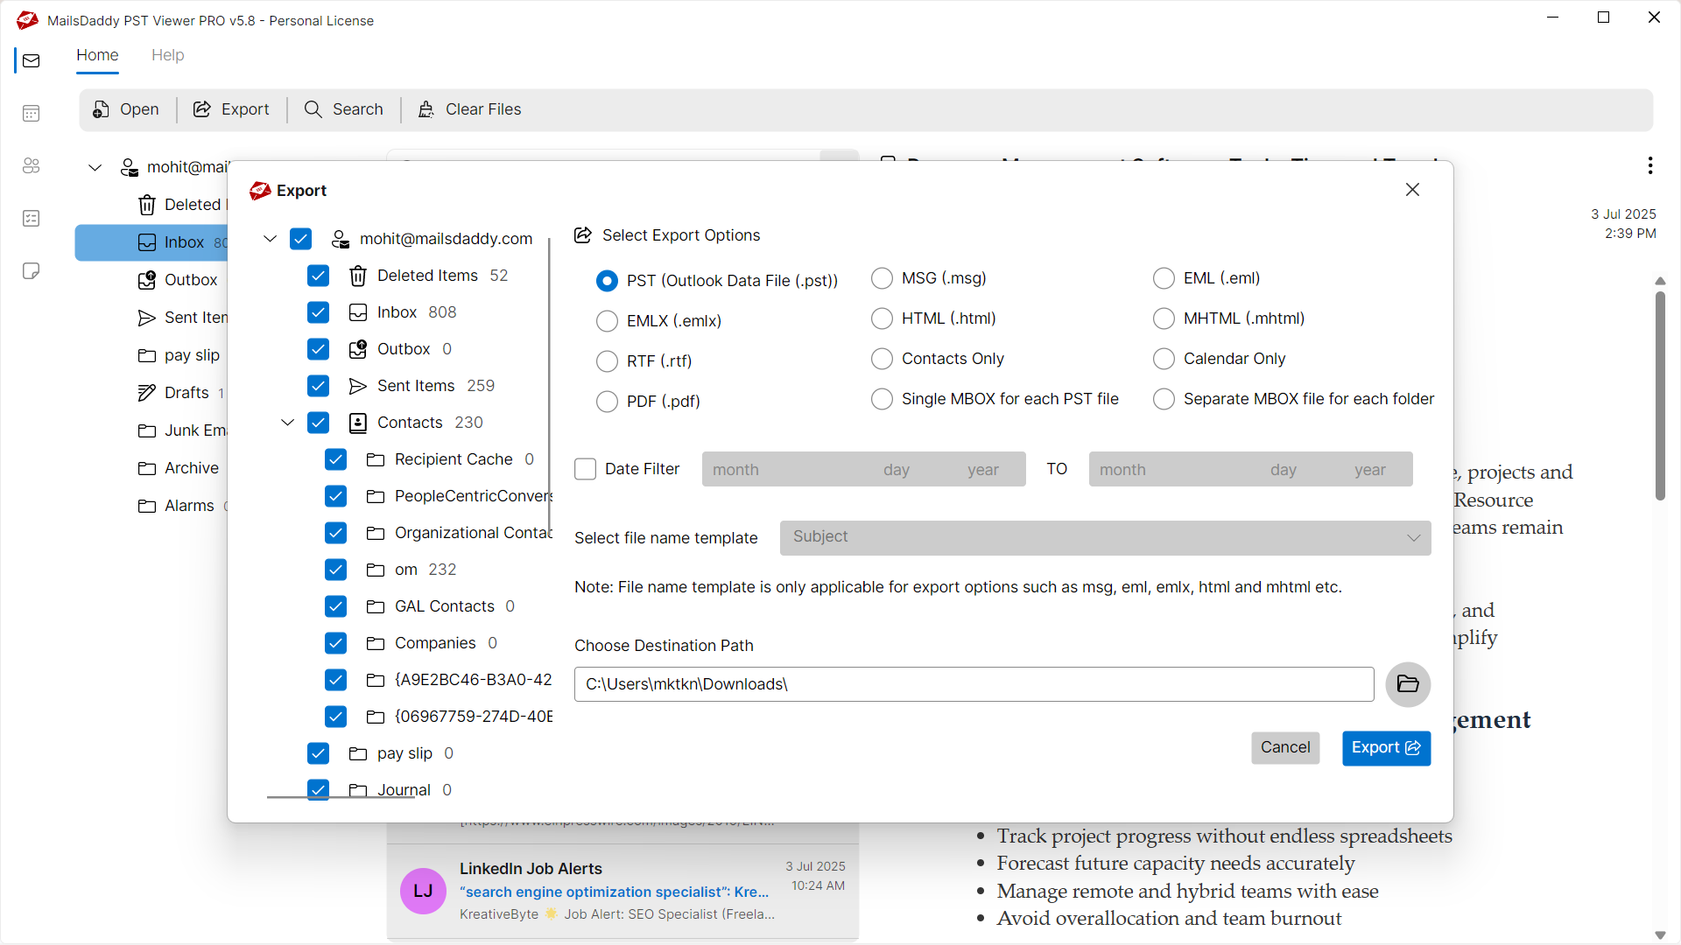Viewport: 1681px width, 945px height.
Task: Select the EML (.eml) radio button
Action: pyautogui.click(x=1164, y=278)
